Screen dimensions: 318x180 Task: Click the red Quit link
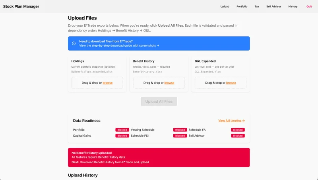point(309,6)
